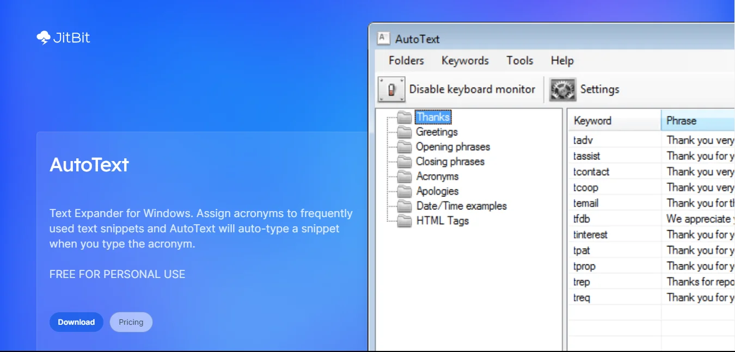735x352 pixels.
Task: Sort by the Phrase column header
Action: (x=698, y=121)
